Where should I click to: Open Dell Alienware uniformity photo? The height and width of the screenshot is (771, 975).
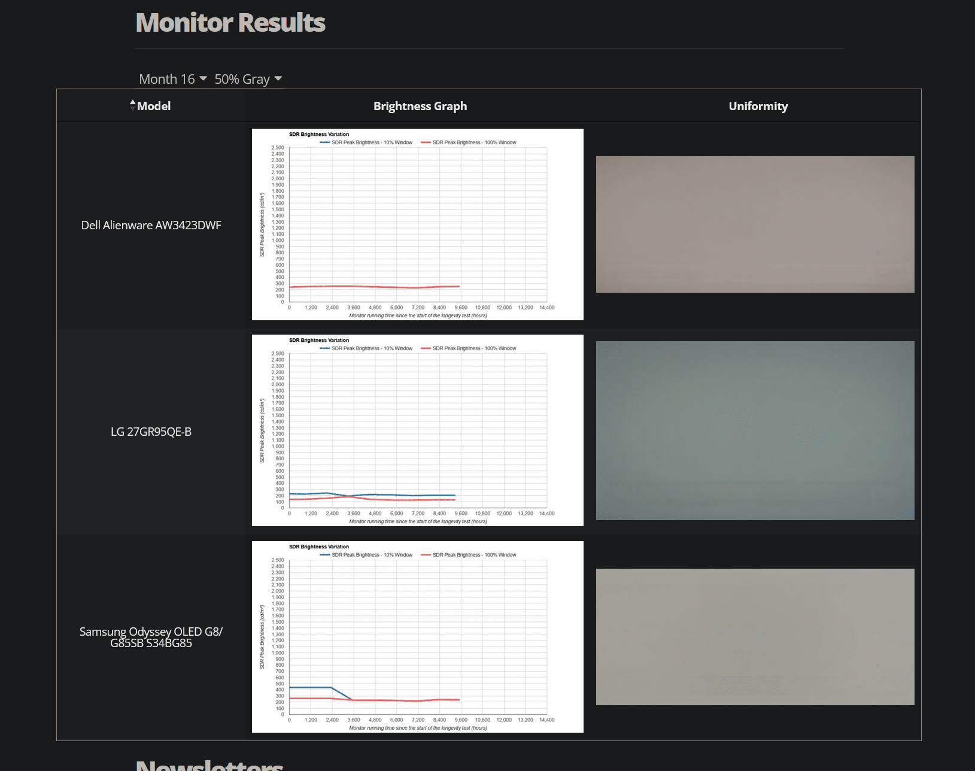755,224
